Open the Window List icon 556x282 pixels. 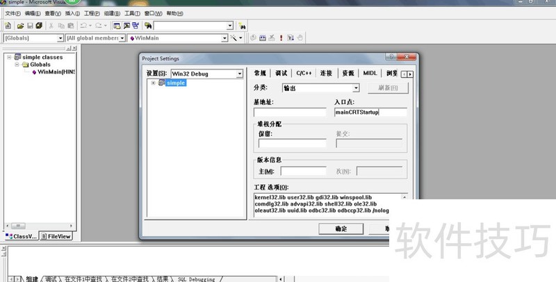coord(136,26)
